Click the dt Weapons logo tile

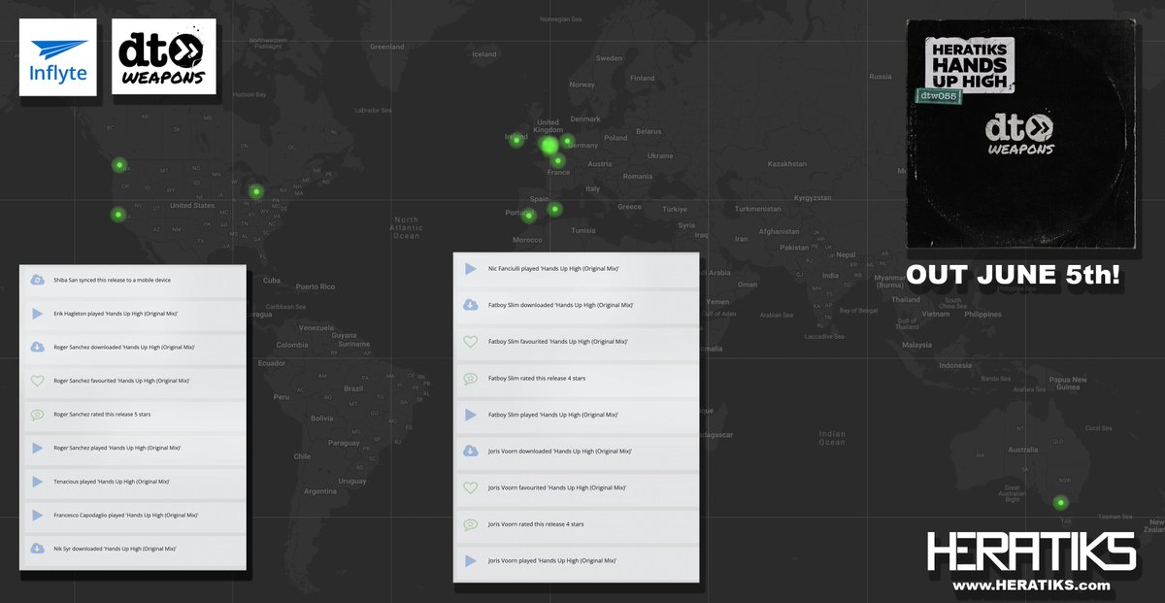tap(163, 56)
